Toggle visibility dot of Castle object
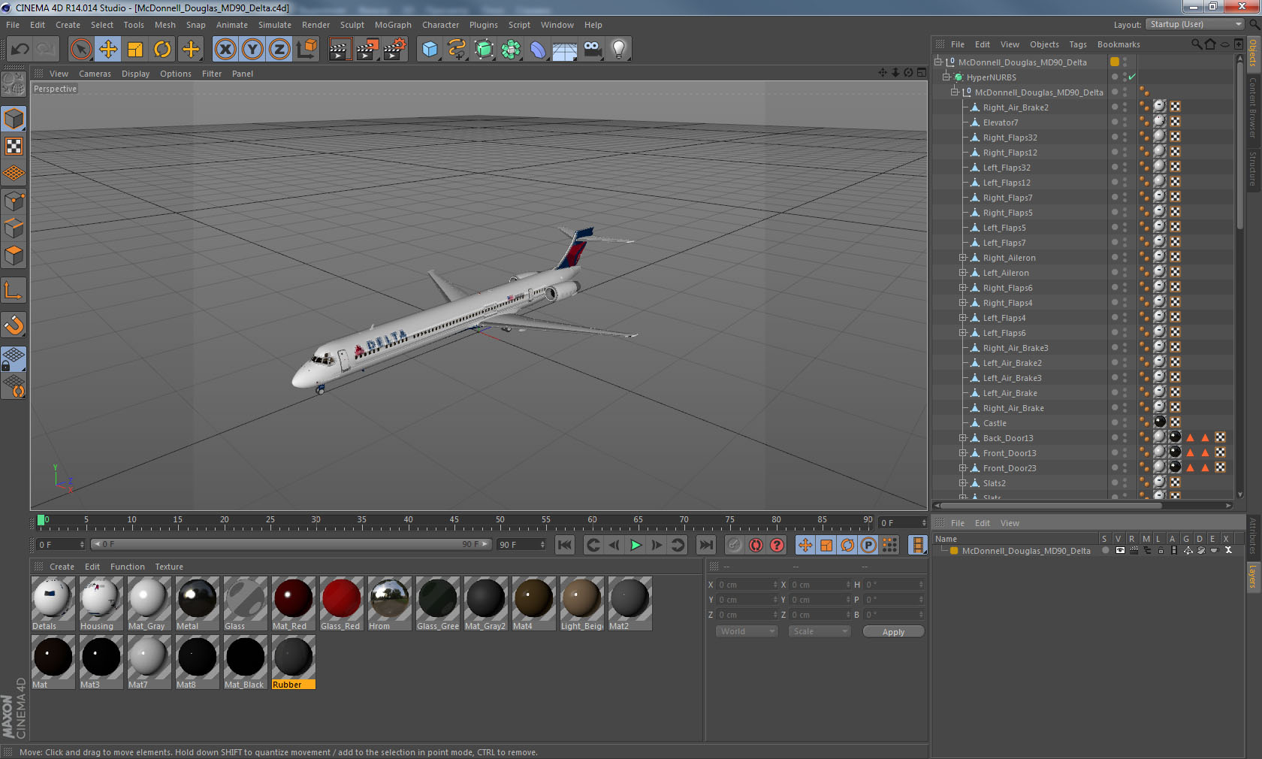This screenshot has height=759, width=1262. 1115,422
